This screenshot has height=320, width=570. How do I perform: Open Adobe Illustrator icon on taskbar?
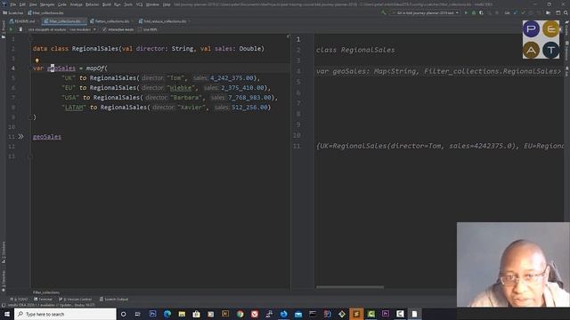(x=225, y=314)
